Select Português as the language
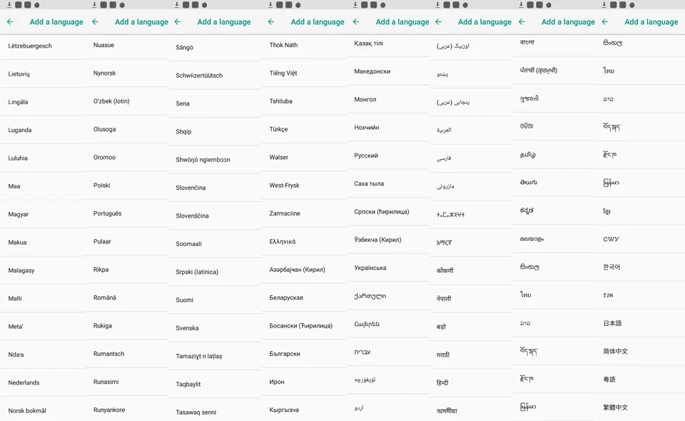The height and width of the screenshot is (421, 685). point(127,213)
